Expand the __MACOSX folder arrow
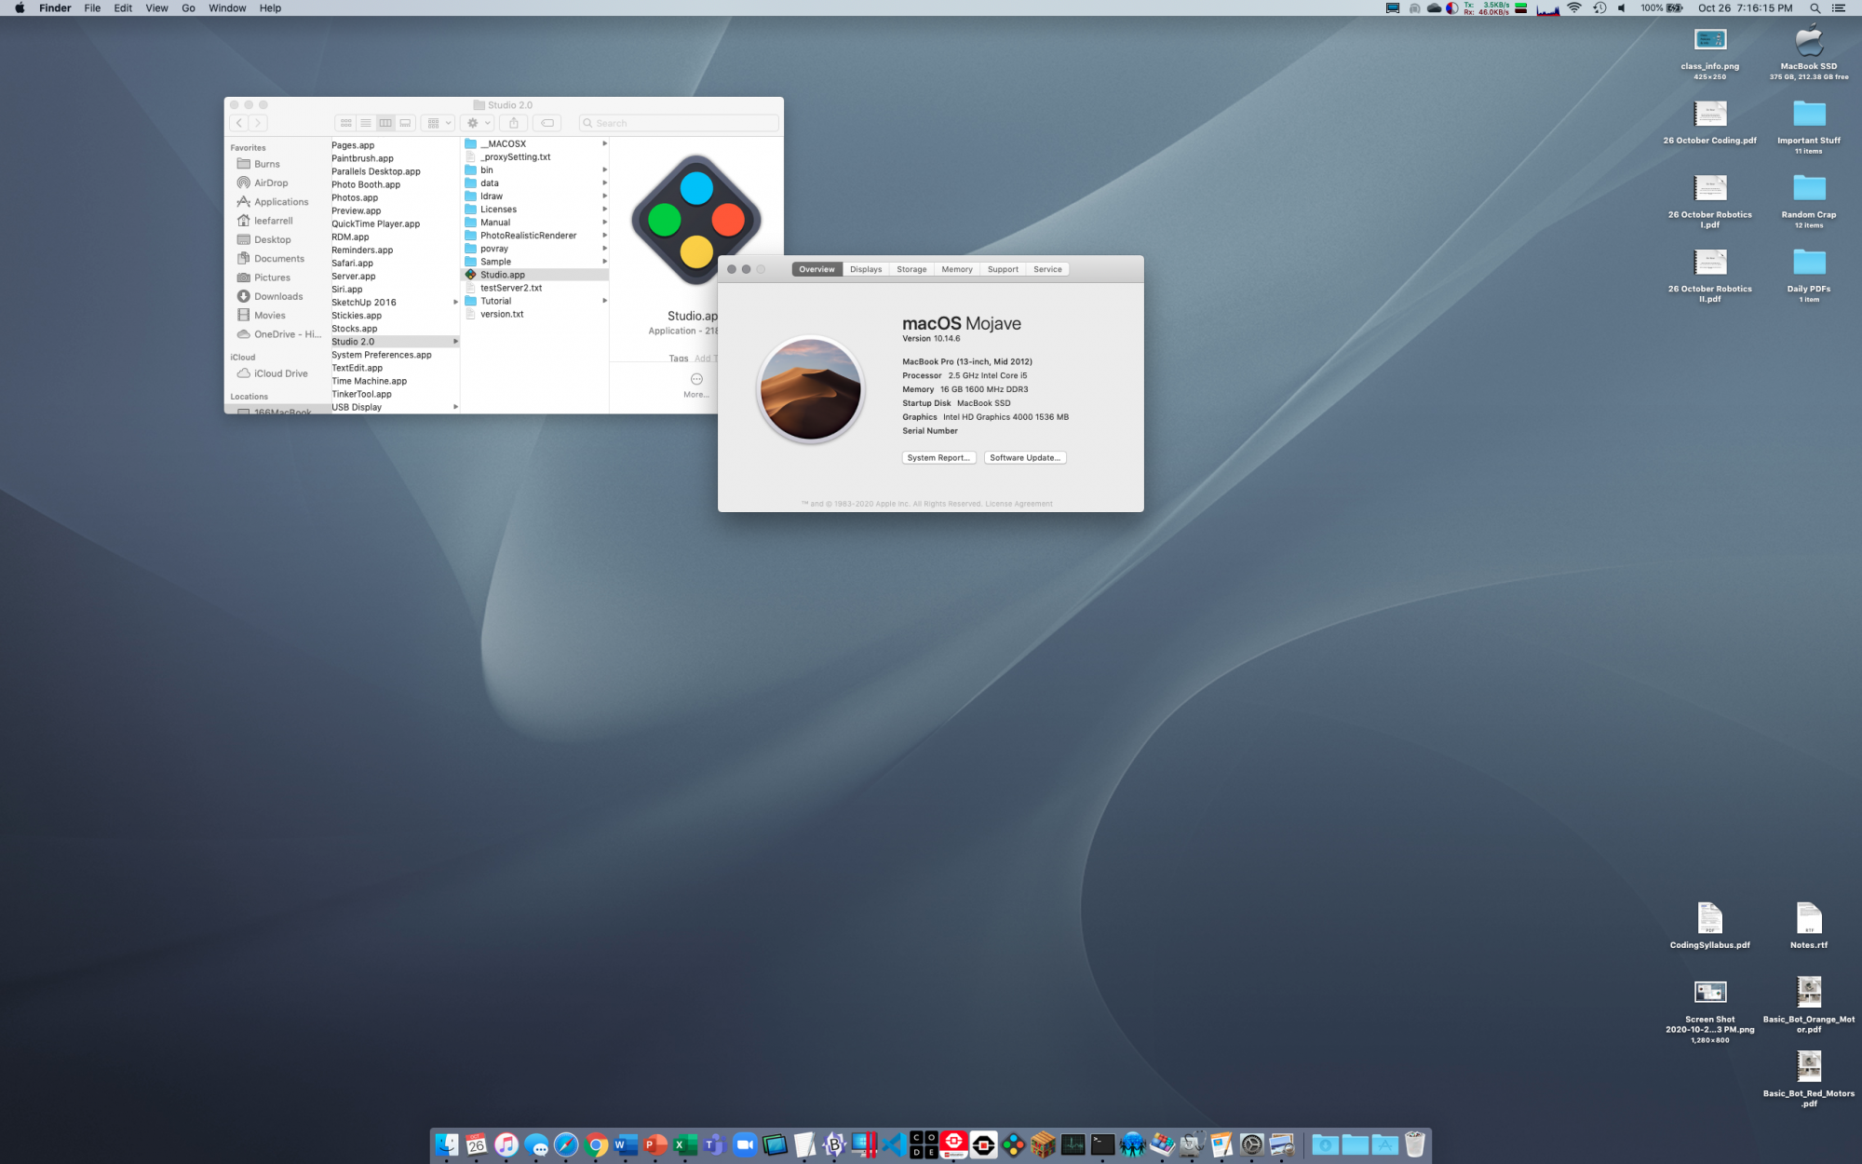Screen dimensions: 1862x1164 point(605,144)
